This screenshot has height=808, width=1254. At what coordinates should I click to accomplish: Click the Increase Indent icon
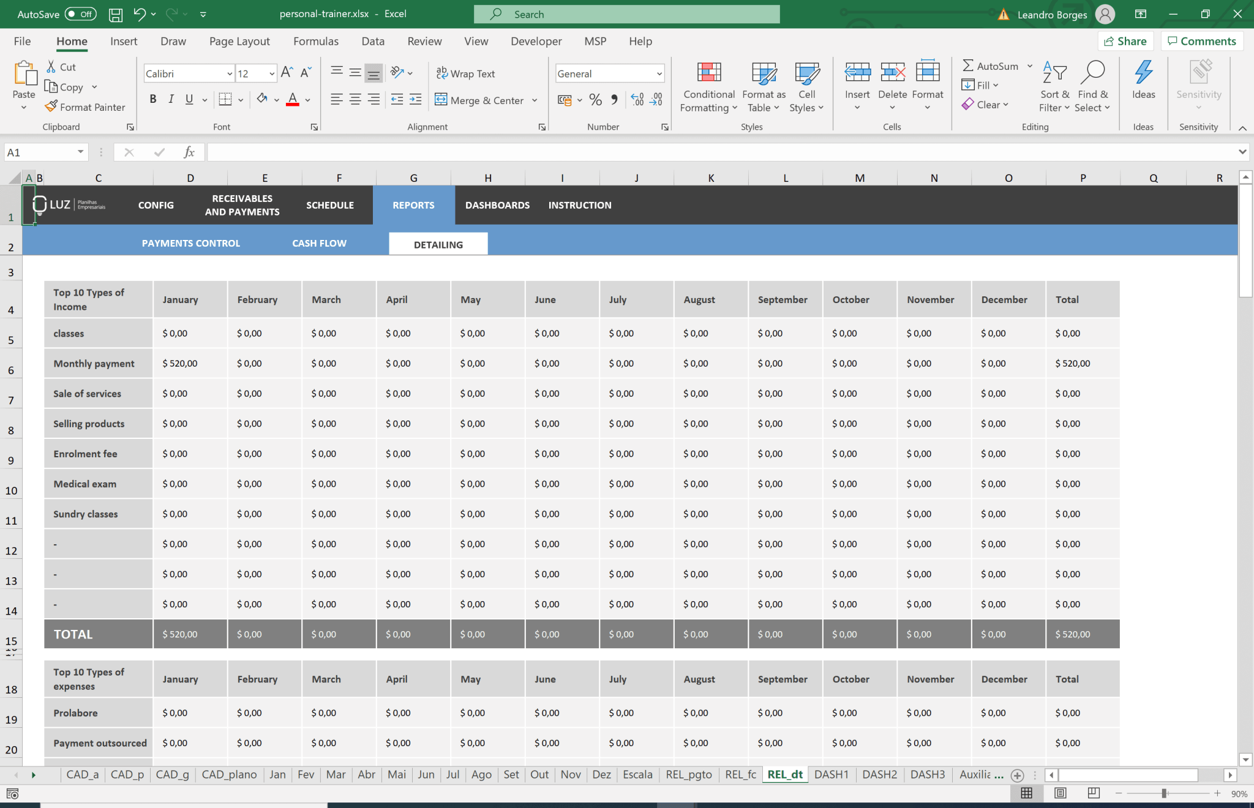pyautogui.click(x=416, y=99)
